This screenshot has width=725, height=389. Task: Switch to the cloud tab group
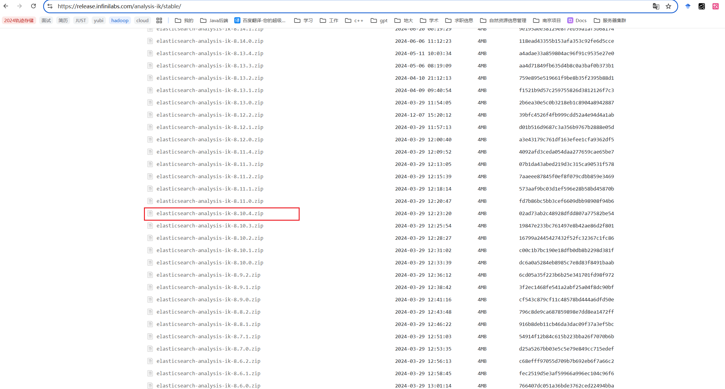pyautogui.click(x=142, y=20)
